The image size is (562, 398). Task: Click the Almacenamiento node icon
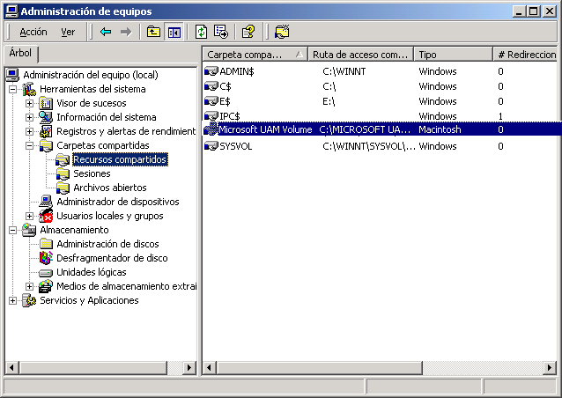(x=29, y=230)
